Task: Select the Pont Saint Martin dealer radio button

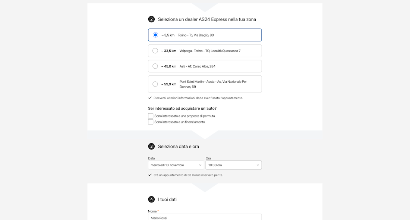Action: [155, 84]
